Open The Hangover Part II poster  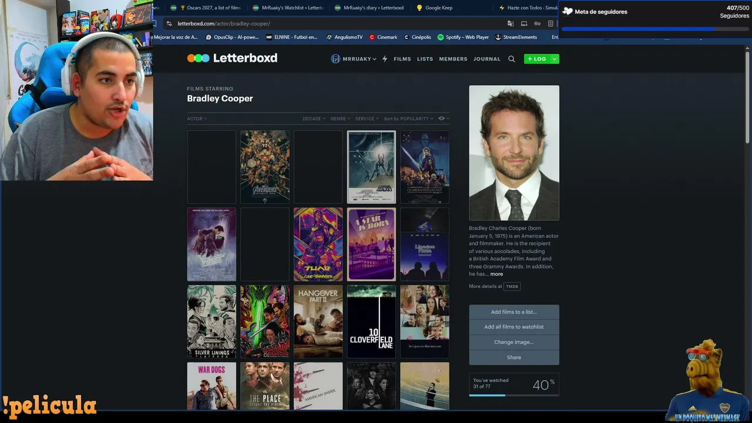(x=318, y=322)
